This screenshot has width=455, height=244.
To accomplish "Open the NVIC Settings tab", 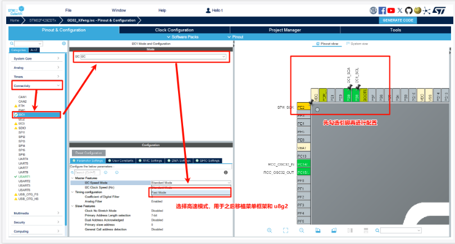I will coord(151,160).
